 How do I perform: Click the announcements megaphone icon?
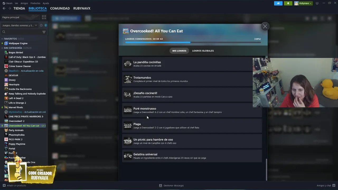coord(278,3)
